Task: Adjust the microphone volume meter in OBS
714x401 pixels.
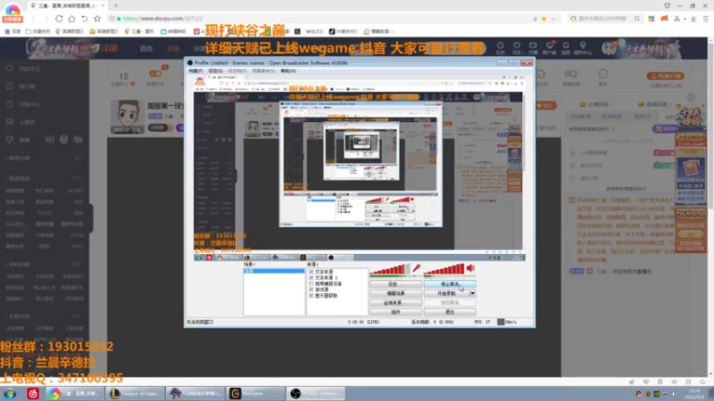Action: [x=390, y=270]
